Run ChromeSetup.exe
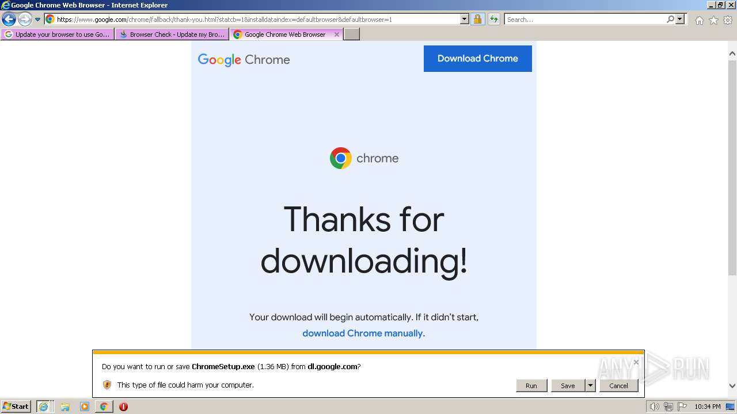 click(531, 385)
